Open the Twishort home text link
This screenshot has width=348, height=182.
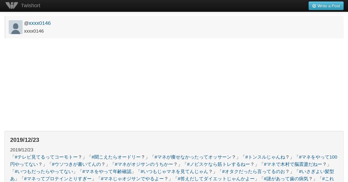[x=30, y=5]
